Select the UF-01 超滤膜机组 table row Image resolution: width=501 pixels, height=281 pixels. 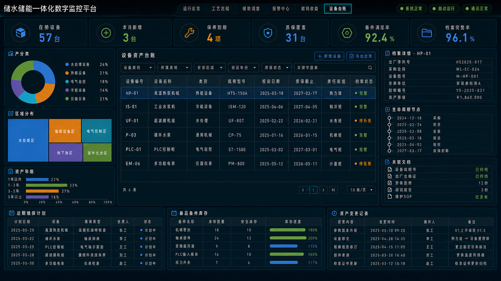pyautogui.click(x=248, y=121)
